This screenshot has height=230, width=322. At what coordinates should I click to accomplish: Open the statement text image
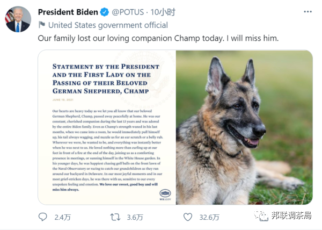tap(106, 127)
